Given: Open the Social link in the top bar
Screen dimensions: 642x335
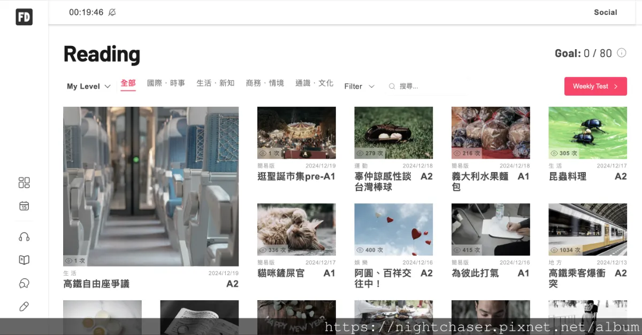Looking at the screenshot, I should pyautogui.click(x=606, y=12).
